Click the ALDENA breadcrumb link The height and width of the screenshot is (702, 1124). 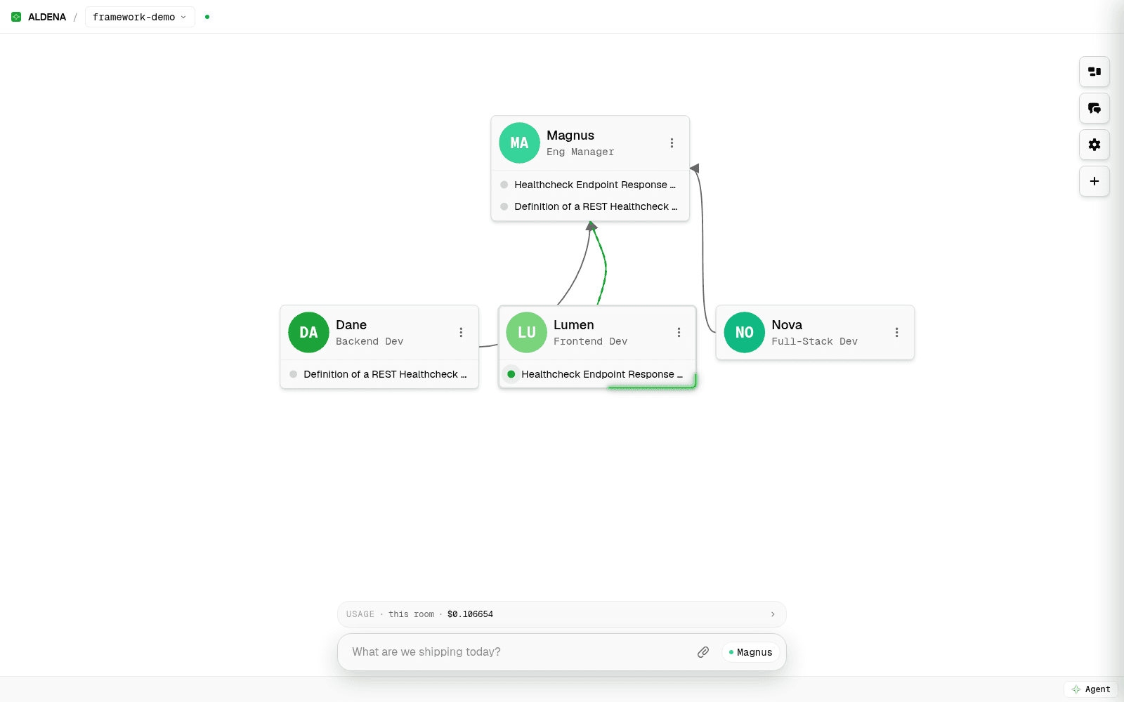[x=47, y=17]
